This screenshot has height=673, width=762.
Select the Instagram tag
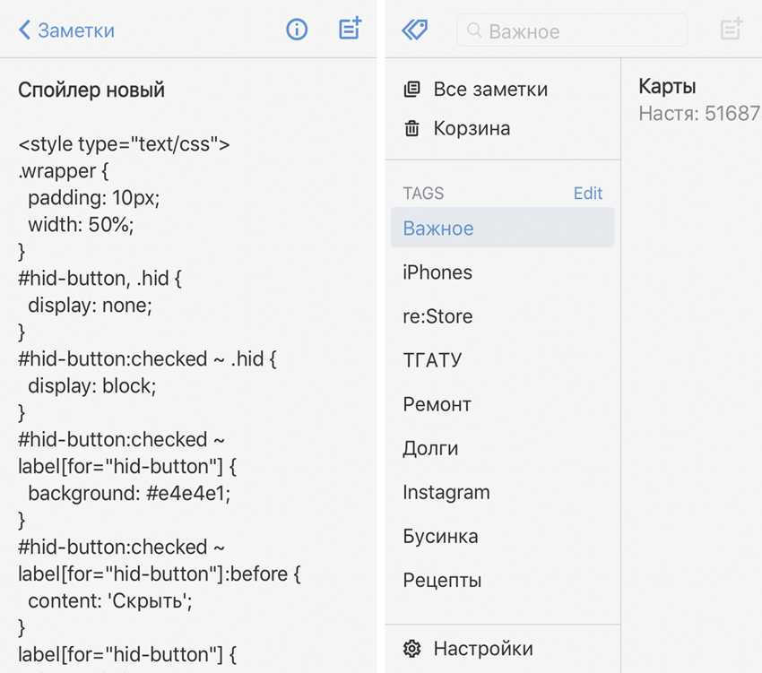(x=446, y=492)
